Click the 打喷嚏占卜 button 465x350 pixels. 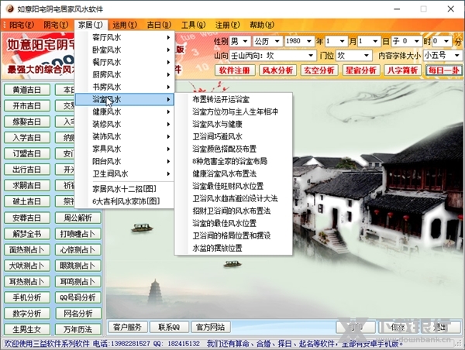pyautogui.click(x=78, y=234)
